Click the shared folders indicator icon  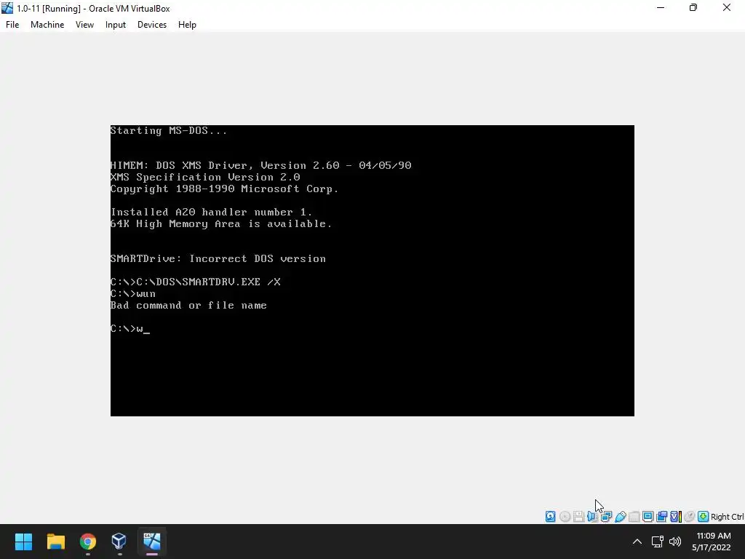tap(634, 516)
